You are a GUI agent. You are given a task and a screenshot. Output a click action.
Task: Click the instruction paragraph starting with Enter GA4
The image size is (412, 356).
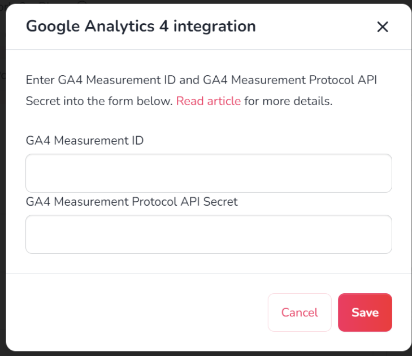[x=201, y=90]
